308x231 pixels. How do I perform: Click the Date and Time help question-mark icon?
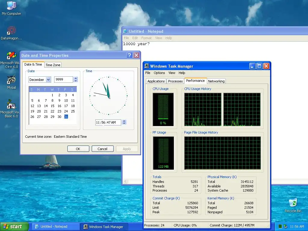pos(129,55)
